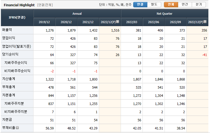The height and width of the screenshot is (133, 210).
Task: Switch to the 연결 tab
Action: tap(140, 5)
